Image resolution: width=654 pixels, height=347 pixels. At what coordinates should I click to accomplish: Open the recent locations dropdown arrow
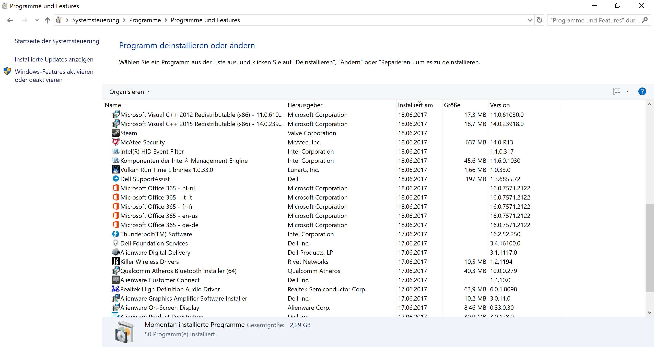click(x=37, y=20)
